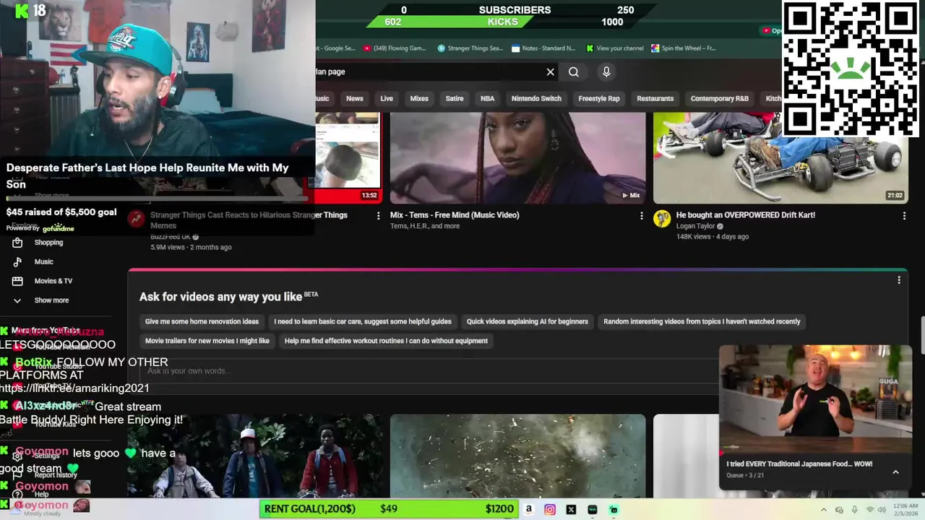Open the Stranger Things Sea... bookmark
Screen dimensions: 925x520
click(x=470, y=48)
